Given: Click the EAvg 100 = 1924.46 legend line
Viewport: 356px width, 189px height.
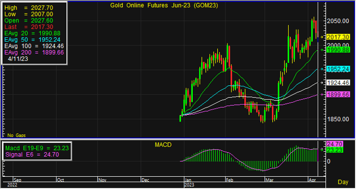Looking at the screenshot, I should point(34,46).
